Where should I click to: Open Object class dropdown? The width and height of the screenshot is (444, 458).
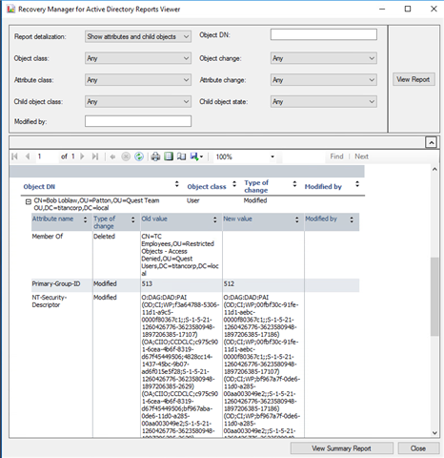tap(138, 58)
